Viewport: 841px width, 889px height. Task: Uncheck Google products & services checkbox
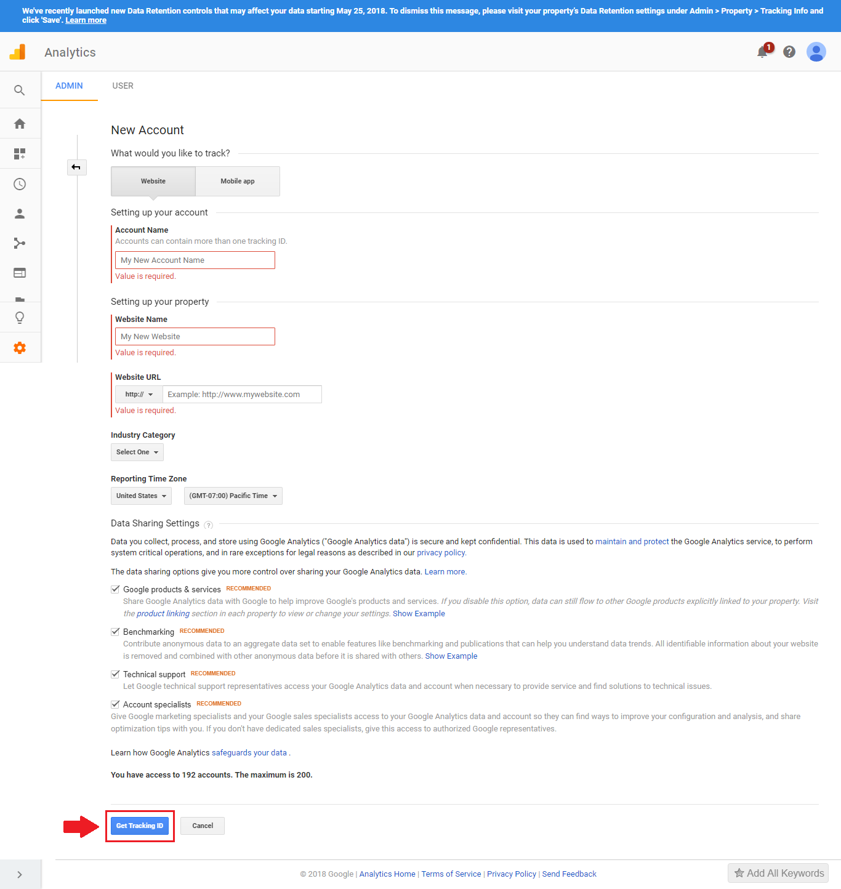click(115, 589)
